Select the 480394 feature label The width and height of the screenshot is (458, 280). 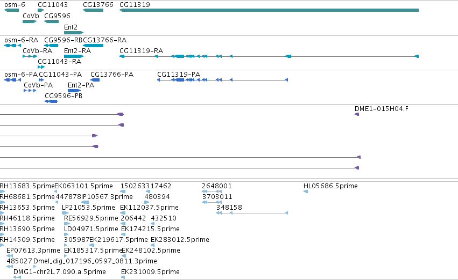(x=157, y=197)
